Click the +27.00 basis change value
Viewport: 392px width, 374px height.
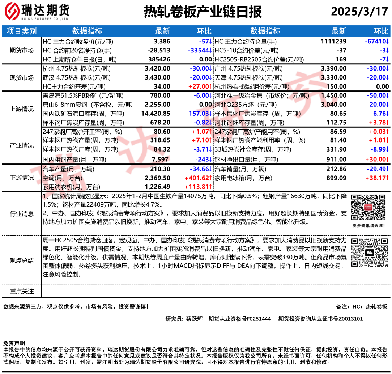(x=200, y=86)
